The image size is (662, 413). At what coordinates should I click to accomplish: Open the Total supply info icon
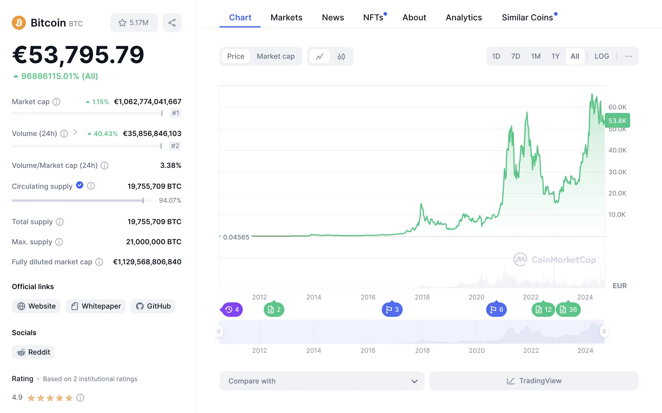[60, 222]
